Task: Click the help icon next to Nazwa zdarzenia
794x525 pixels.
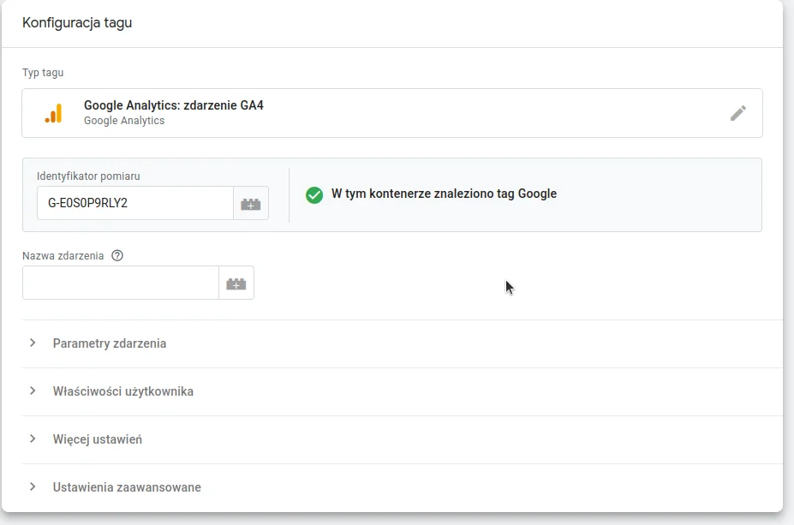Action: click(117, 256)
